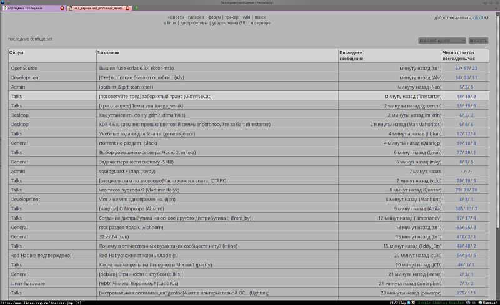
Task: Click 'OpenSource' forum cell
Action: coord(52,68)
